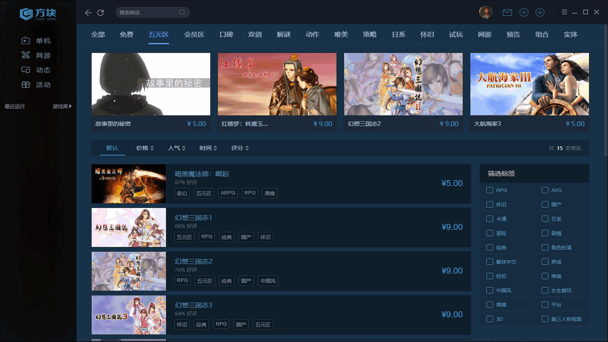Click the back navigation arrow
The height and width of the screenshot is (342, 608).
(88, 13)
